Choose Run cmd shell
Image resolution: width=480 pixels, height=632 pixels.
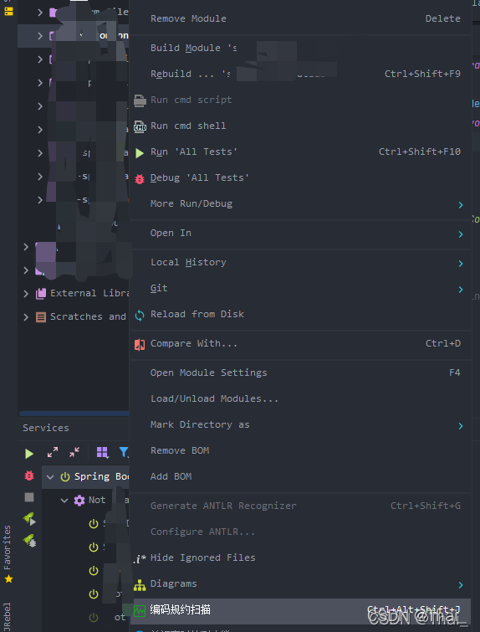pos(300,126)
